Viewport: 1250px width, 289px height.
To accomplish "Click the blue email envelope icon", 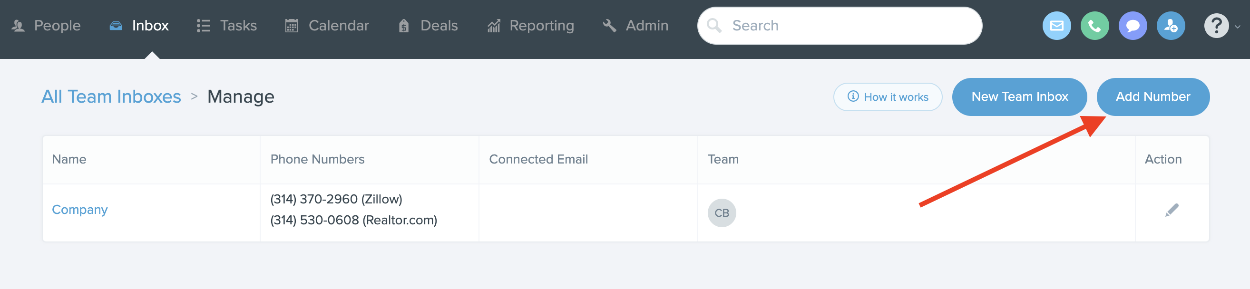I will 1056,26.
